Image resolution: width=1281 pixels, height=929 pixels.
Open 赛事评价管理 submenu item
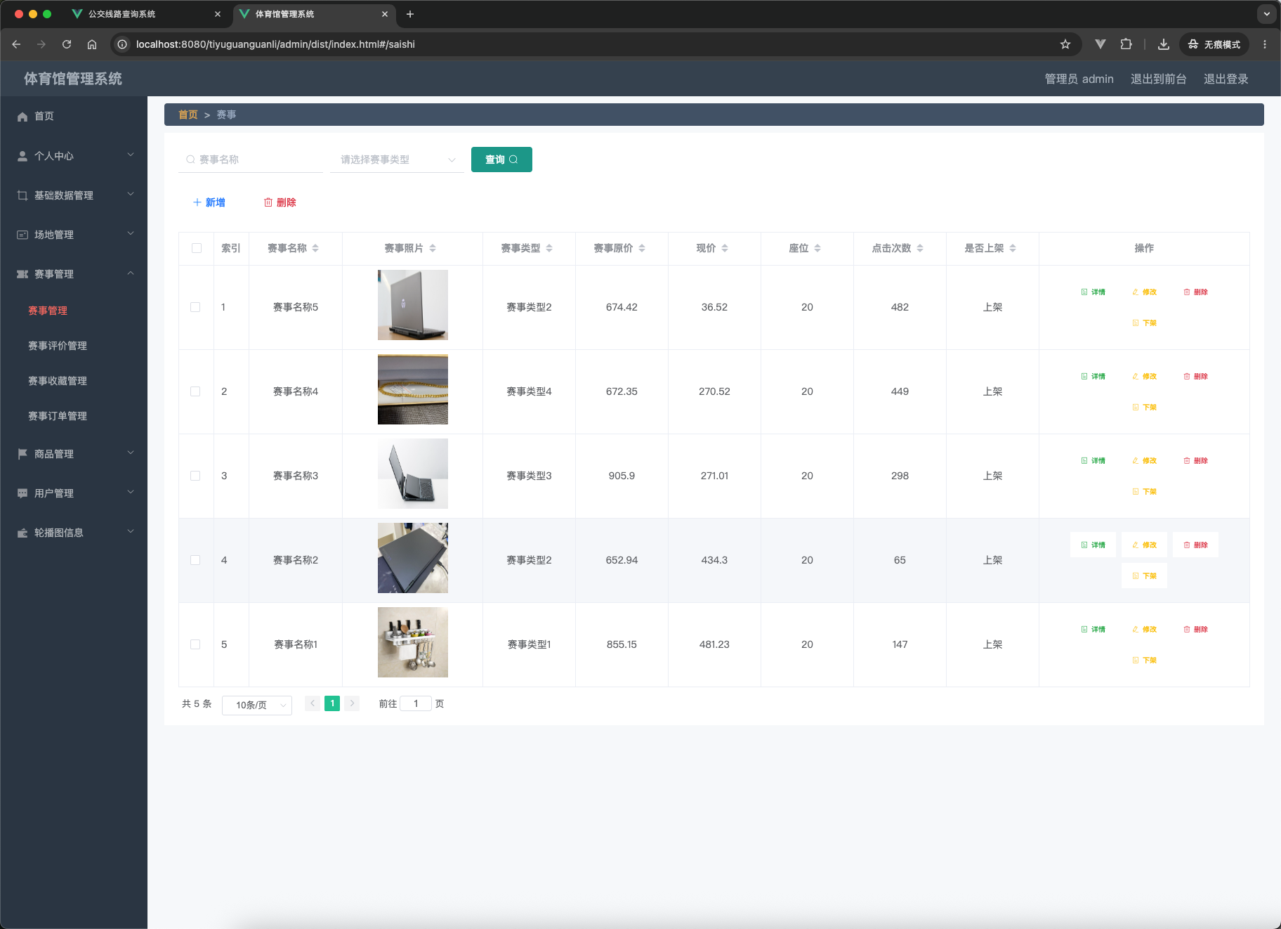tap(58, 346)
